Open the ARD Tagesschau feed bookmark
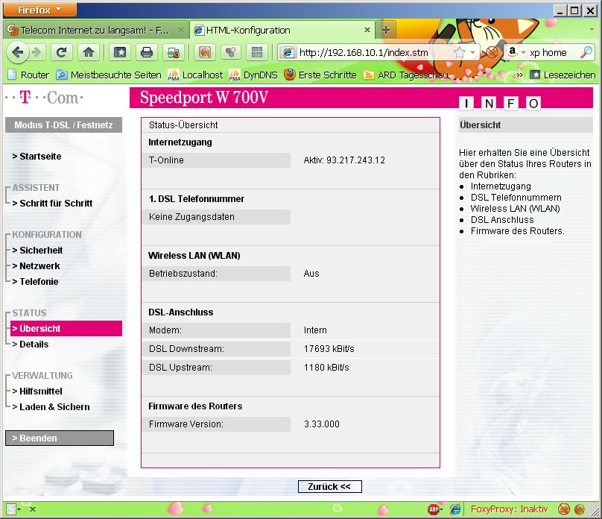 point(405,75)
